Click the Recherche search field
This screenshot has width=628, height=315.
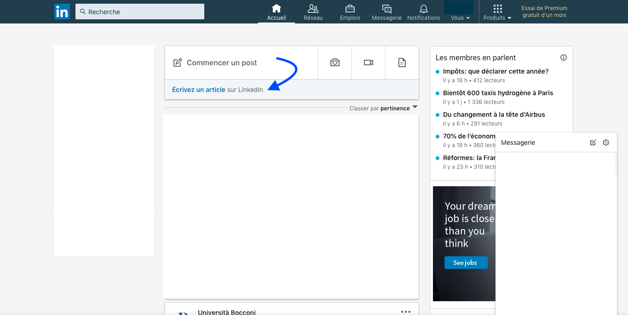(140, 12)
